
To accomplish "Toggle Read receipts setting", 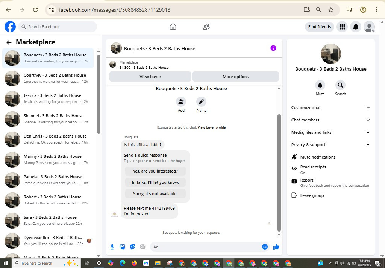I will tap(330, 170).
